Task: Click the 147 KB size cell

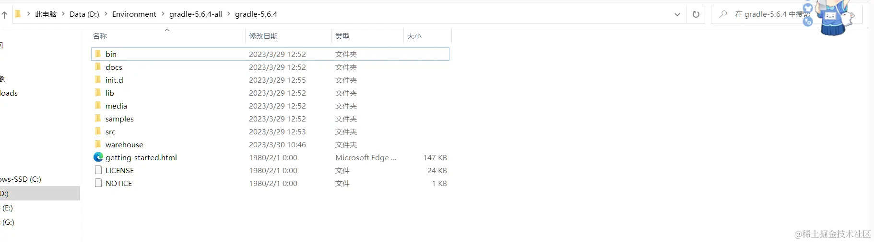Action: (435, 157)
